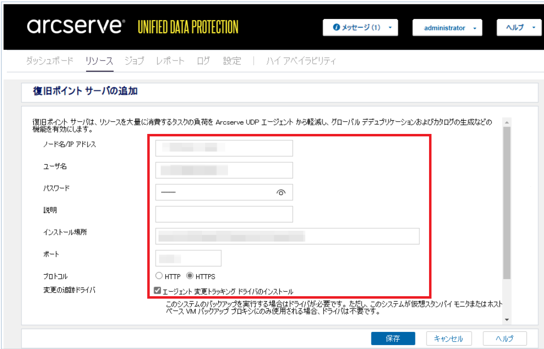Screen dimensions: 544x349
Task: Switch to the 設定 tab
Action: pos(232,61)
